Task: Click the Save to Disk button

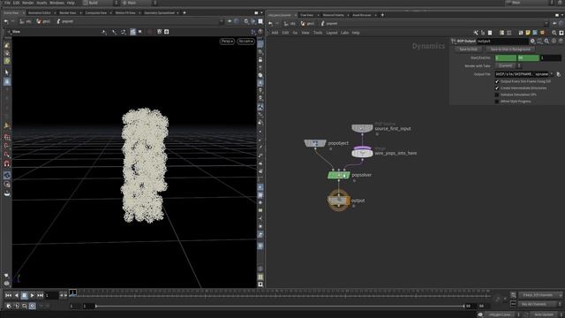Action: click(x=469, y=49)
